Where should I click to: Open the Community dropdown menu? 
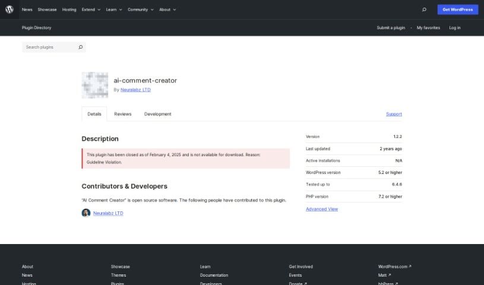point(140,9)
